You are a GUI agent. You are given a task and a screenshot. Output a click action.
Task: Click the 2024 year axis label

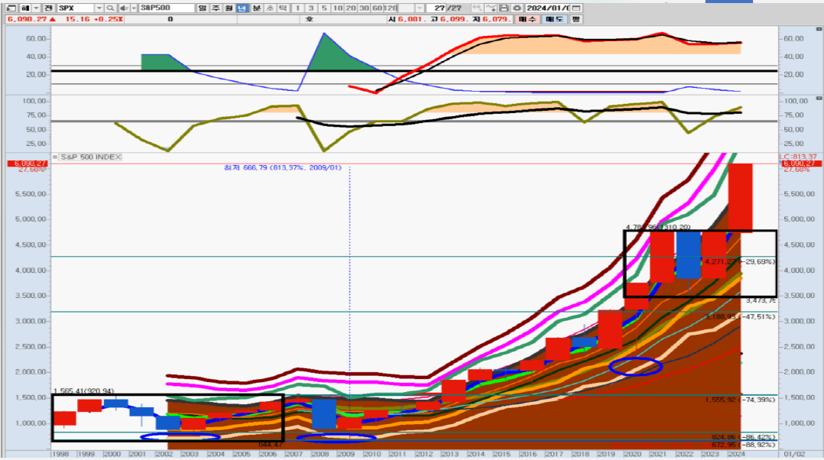pos(736,454)
